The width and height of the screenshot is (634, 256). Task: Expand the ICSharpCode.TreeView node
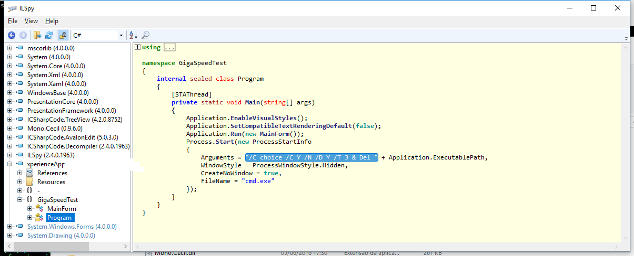point(9,120)
